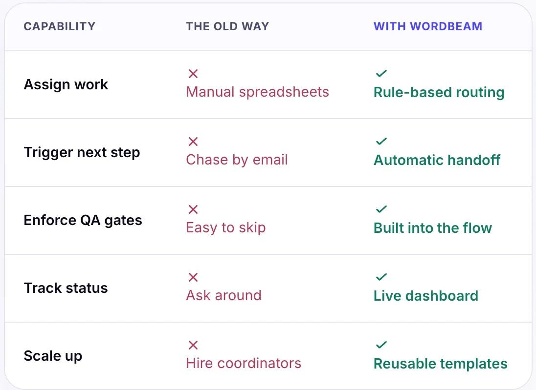Click the Trigger next step row label
The height and width of the screenshot is (390, 536).
pos(82,152)
